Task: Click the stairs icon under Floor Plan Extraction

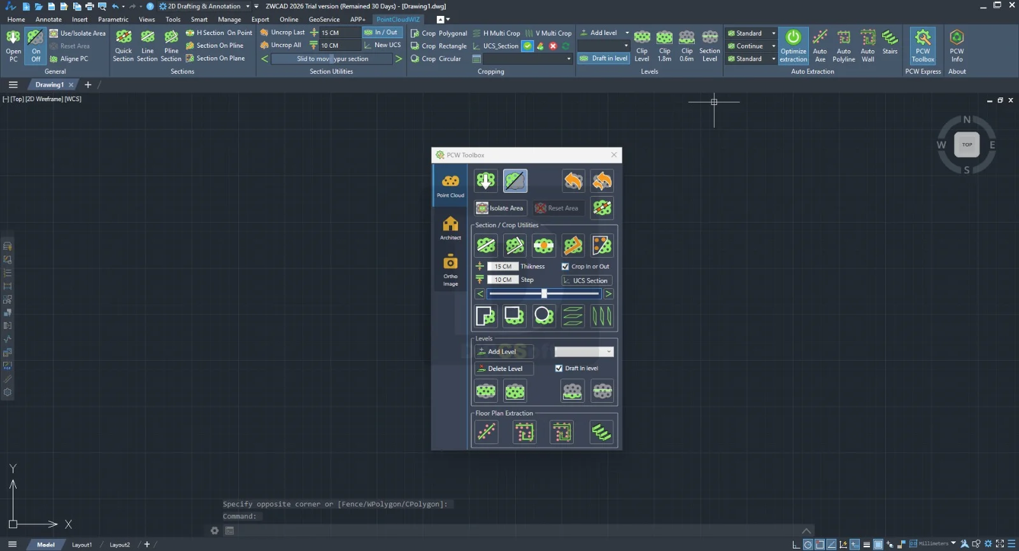Action: [x=602, y=432]
